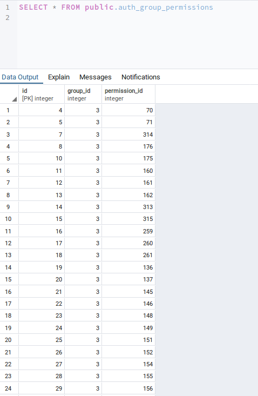Click permission_id cell with value 313
This screenshot has width=258, height=396.
click(x=128, y=207)
